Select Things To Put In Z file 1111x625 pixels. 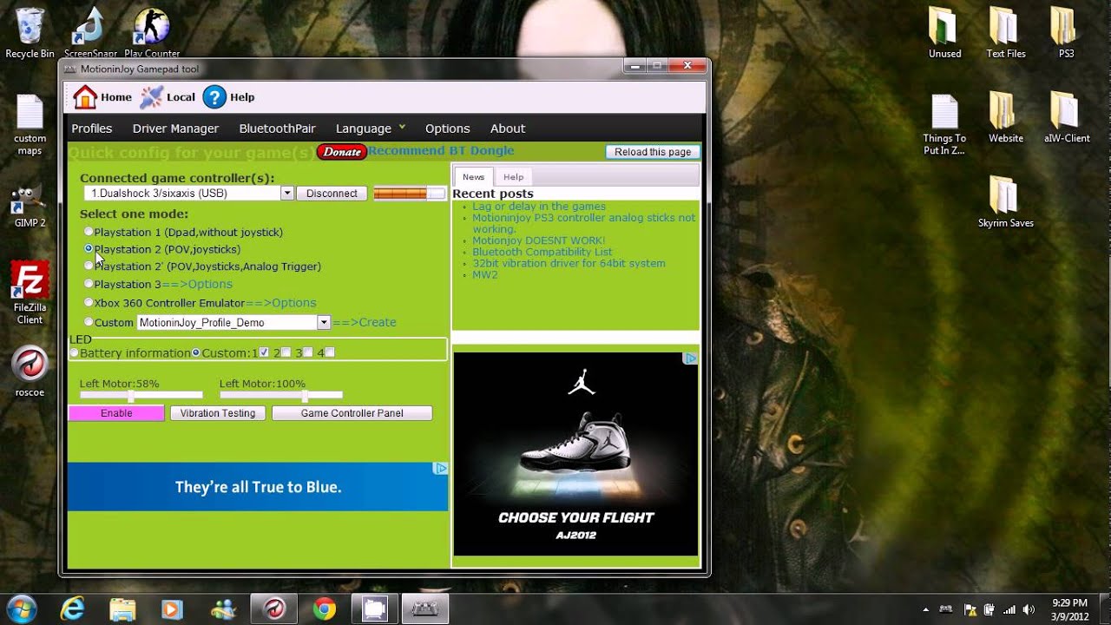click(x=944, y=126)
